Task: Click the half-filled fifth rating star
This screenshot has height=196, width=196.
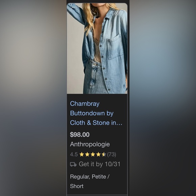Action: point(104,154)
